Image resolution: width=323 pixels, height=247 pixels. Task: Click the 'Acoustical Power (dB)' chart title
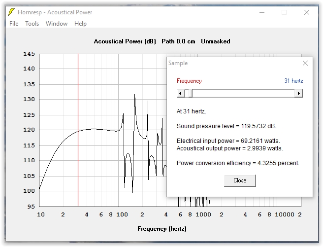[x=125, y=41]
